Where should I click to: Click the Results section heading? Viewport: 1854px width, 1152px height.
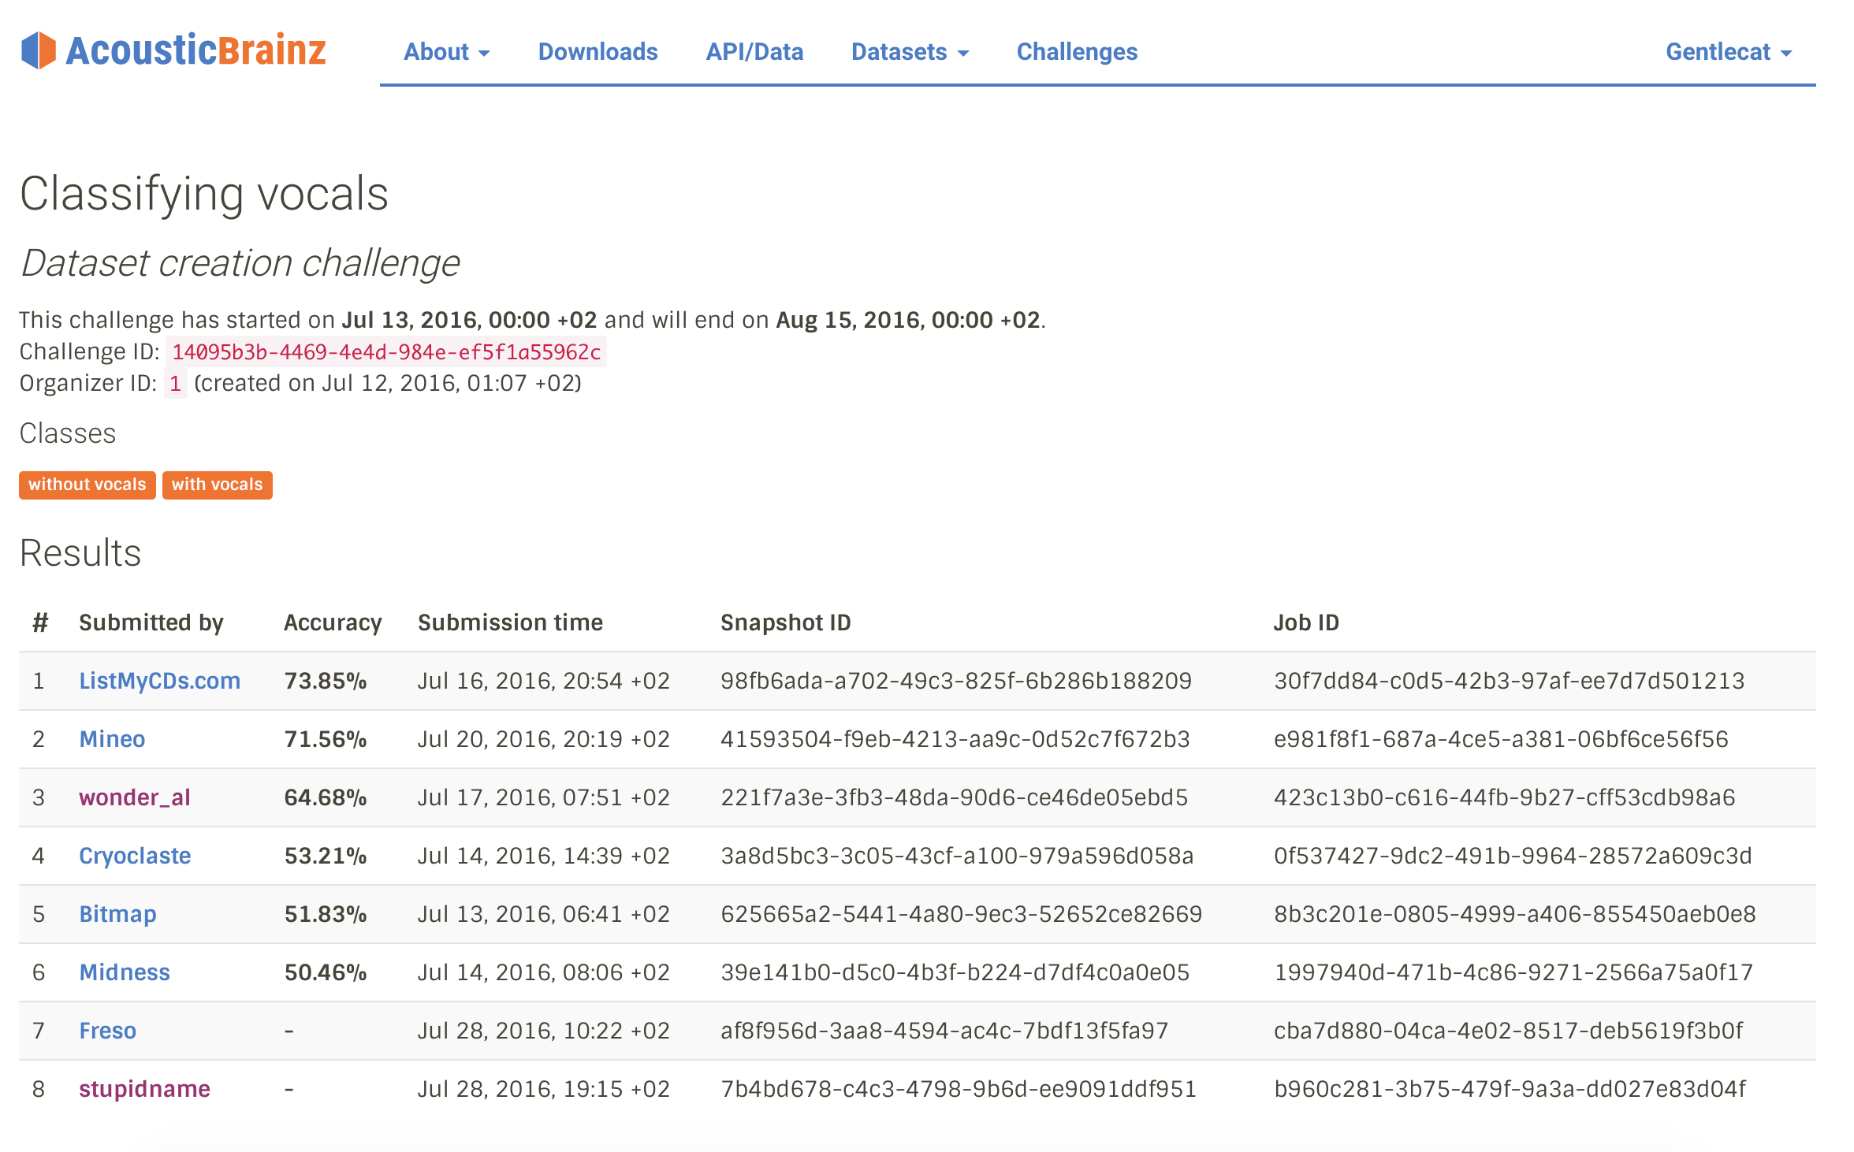pyautogui.click(x=80, y=553)
